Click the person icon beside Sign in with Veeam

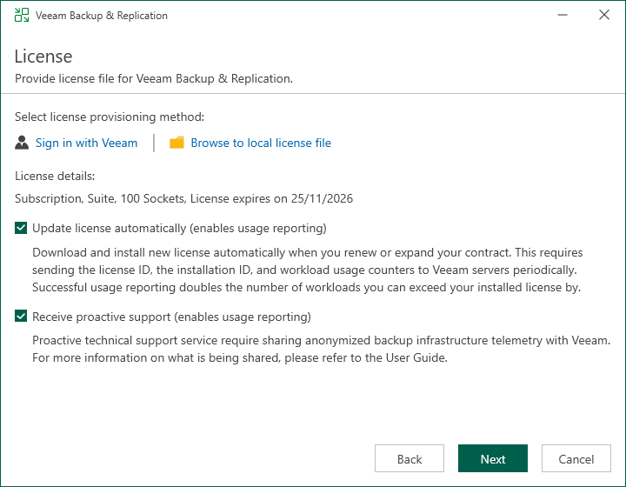[22, 143]
